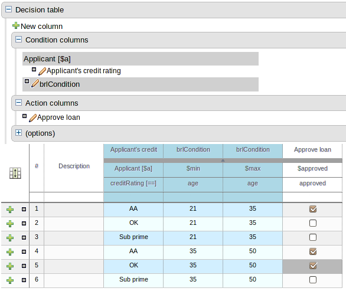Delete row 5 minus icon
Viewport: 346px width, 291px height.
point(24,266)
